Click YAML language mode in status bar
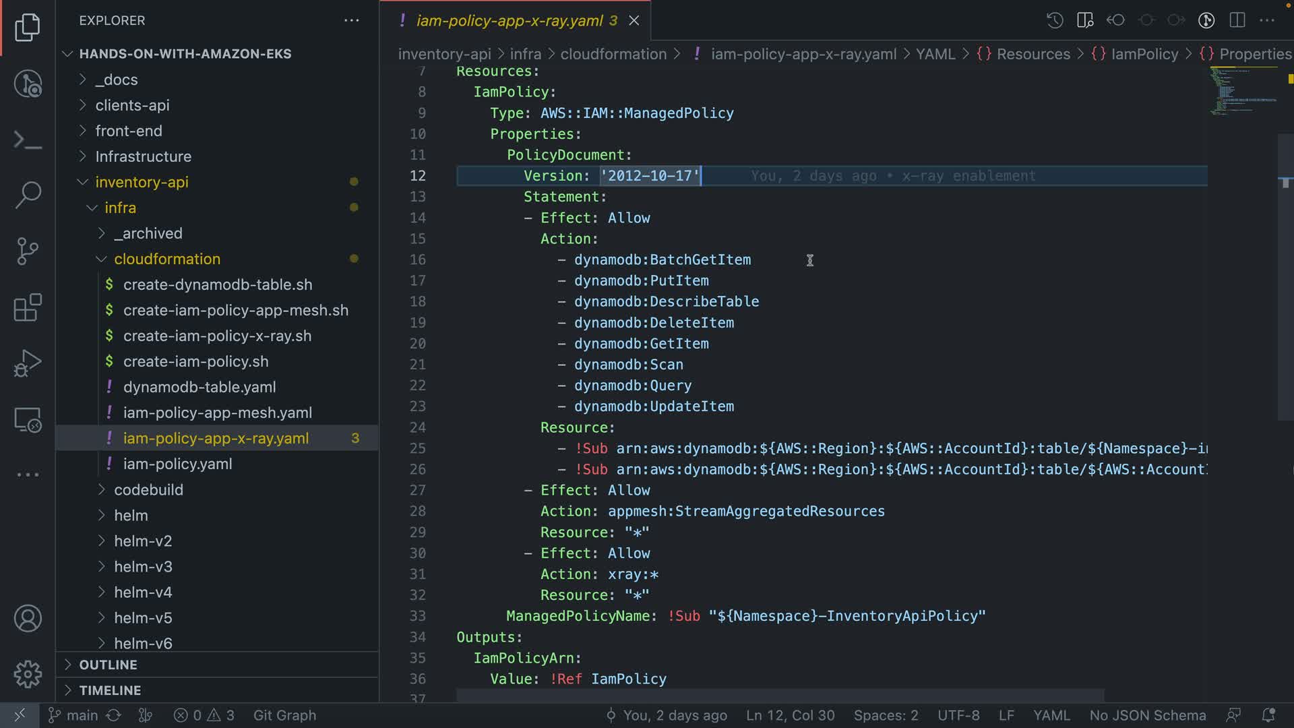Screen dimensions: 1294x728 [x=1051, y=715]
